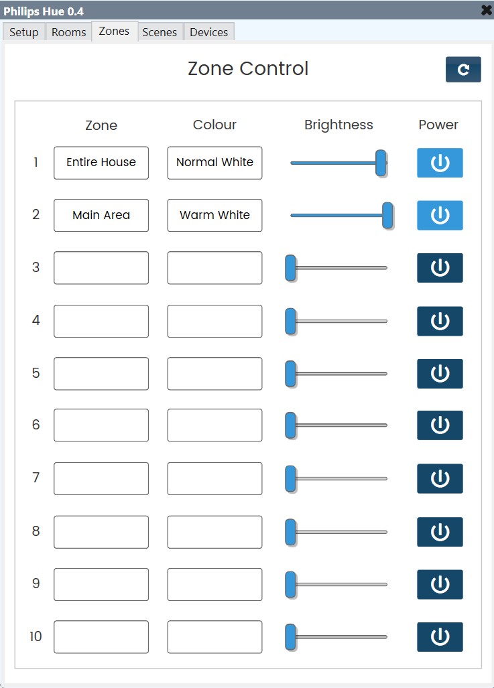Screen dimensions: 494x688
Task: Click the power icon on zone 7
Action: tap(440, 478)
